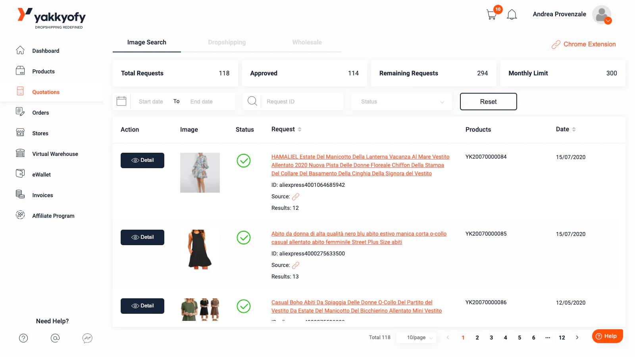Image resolution: width=635 pixels, height=357 pixels.
Task: Open the shopping cart icon
Action: (x=491, y=15)
